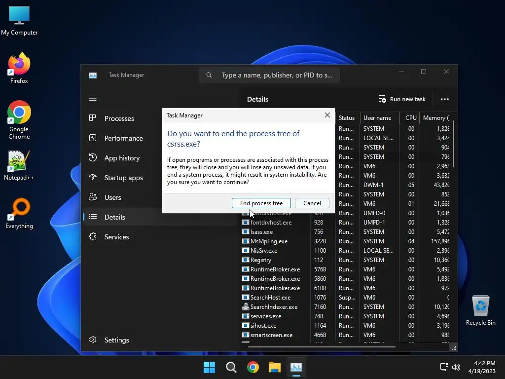Click the vertical scrollbar in the Details list

click(454, 144)
